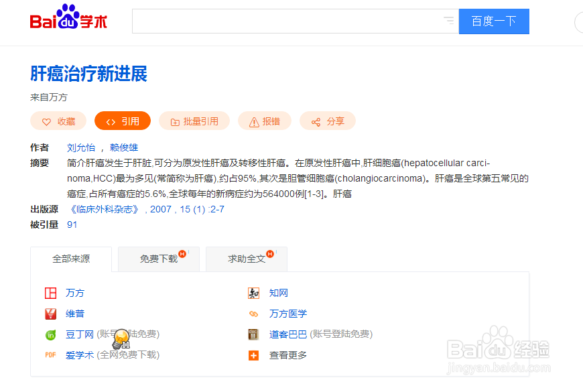Click the 万方 source icon
The image size is (583, 388).
point(50,294)
